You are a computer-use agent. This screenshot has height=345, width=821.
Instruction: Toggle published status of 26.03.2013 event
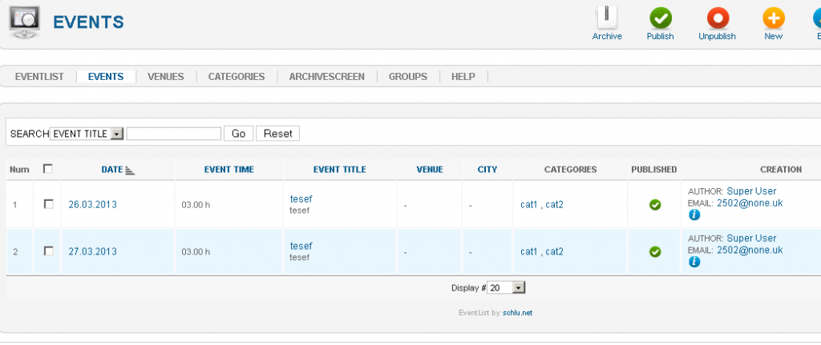(655, 205)
